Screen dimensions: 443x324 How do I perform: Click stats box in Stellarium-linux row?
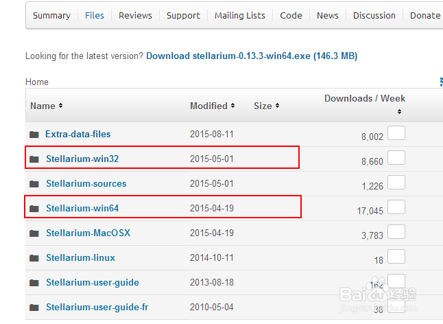[x=396, y=257]
